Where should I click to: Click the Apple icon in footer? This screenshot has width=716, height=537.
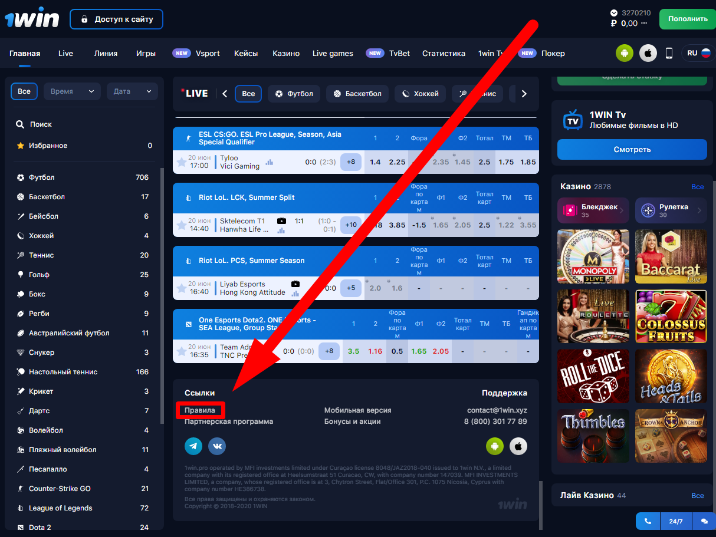[x=518, y=446]
